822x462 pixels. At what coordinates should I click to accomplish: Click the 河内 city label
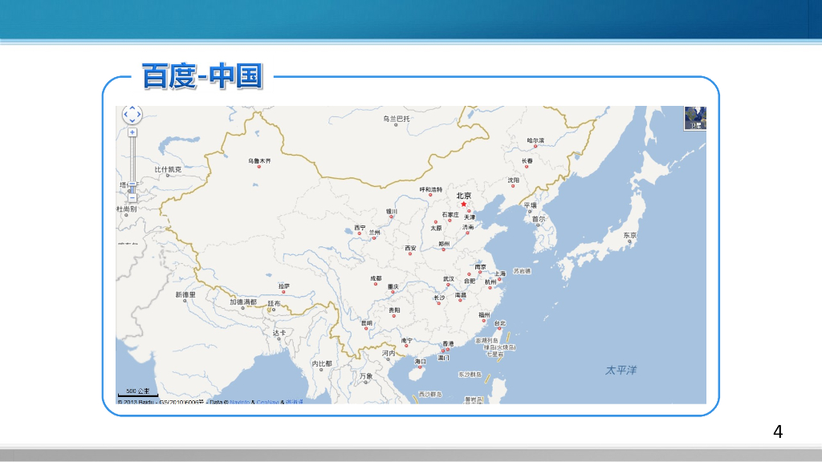point(389,353)
